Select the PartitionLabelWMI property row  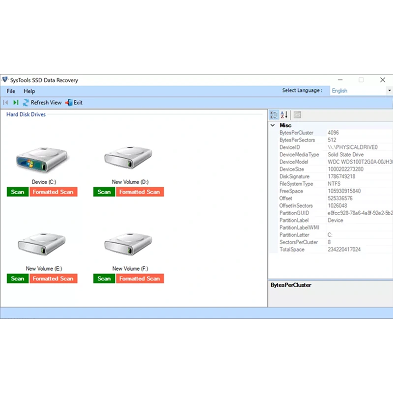pyautogui.click(x=335, y=227)
